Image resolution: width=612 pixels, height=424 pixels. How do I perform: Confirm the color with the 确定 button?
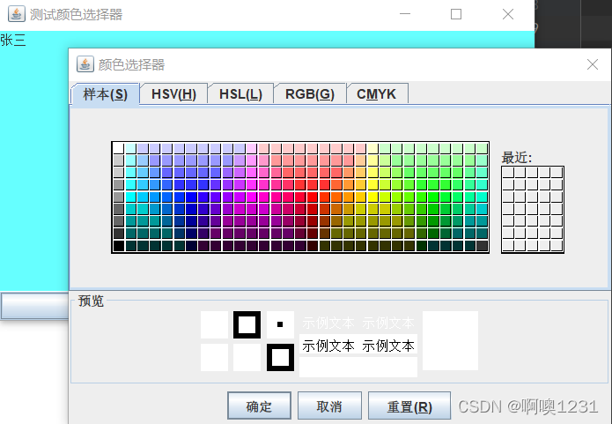(x=259, y=406)
